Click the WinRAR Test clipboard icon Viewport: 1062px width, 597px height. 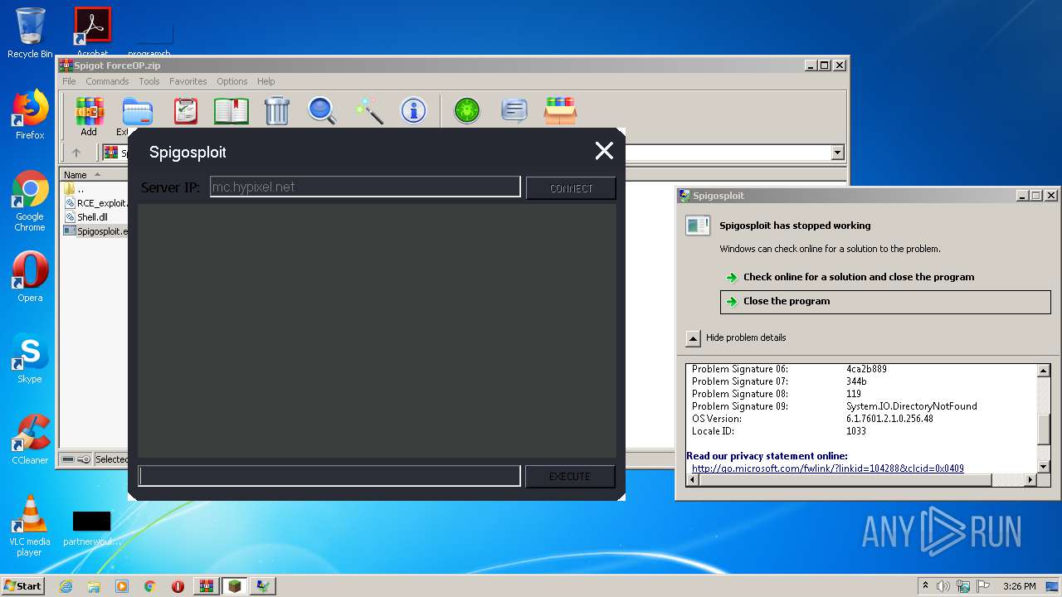(185, 111)
